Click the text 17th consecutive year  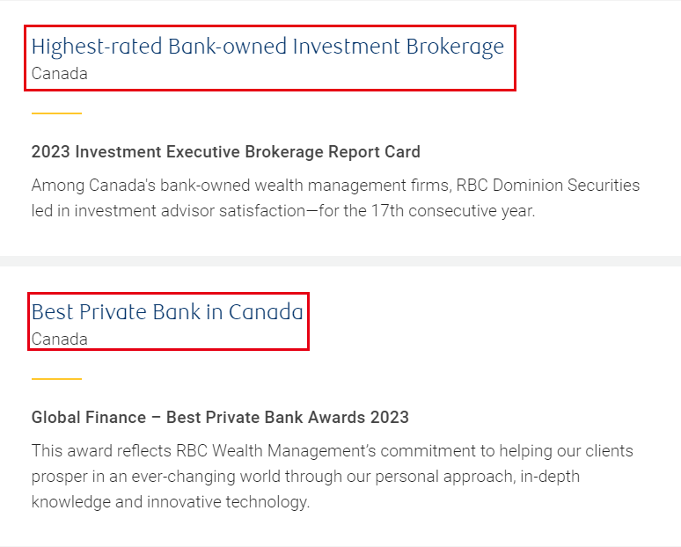(453, 211)
